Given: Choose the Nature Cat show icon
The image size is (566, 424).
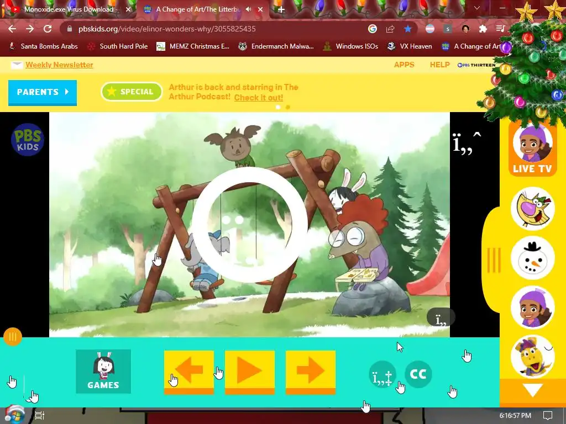Looking at the screenshot, I should (x=533, y=208).
